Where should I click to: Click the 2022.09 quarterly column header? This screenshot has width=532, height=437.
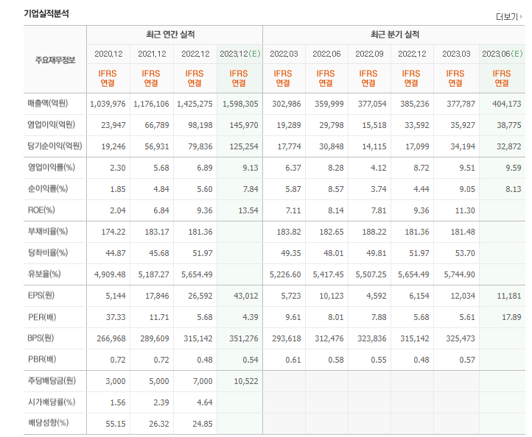[369, 54]
